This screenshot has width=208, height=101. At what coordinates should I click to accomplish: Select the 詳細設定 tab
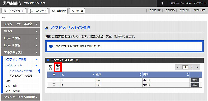click(59, 11)
